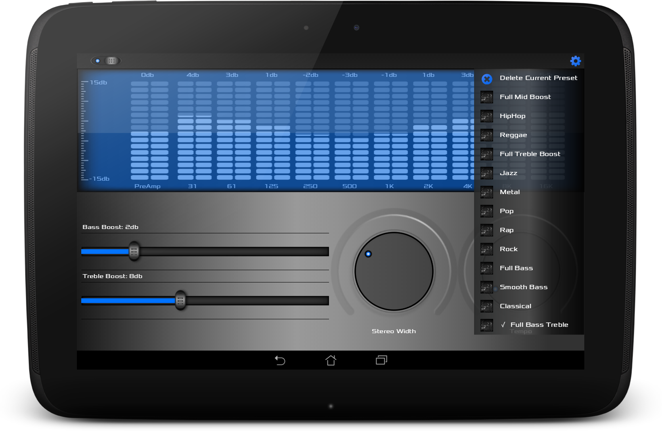Image resolution: width=662 pixels, height=431 pixels.
Task: Click the checked Full Bass Treble preset
Action: click(x=529, y=325)
